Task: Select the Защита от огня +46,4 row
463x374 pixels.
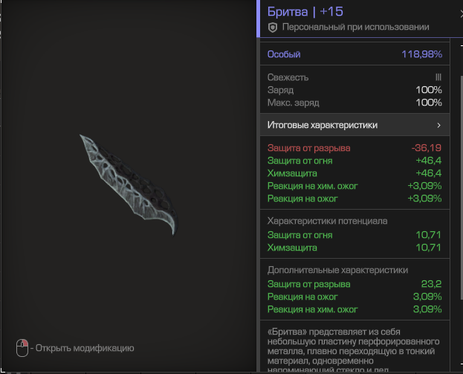Action: (x=354, y=160)
